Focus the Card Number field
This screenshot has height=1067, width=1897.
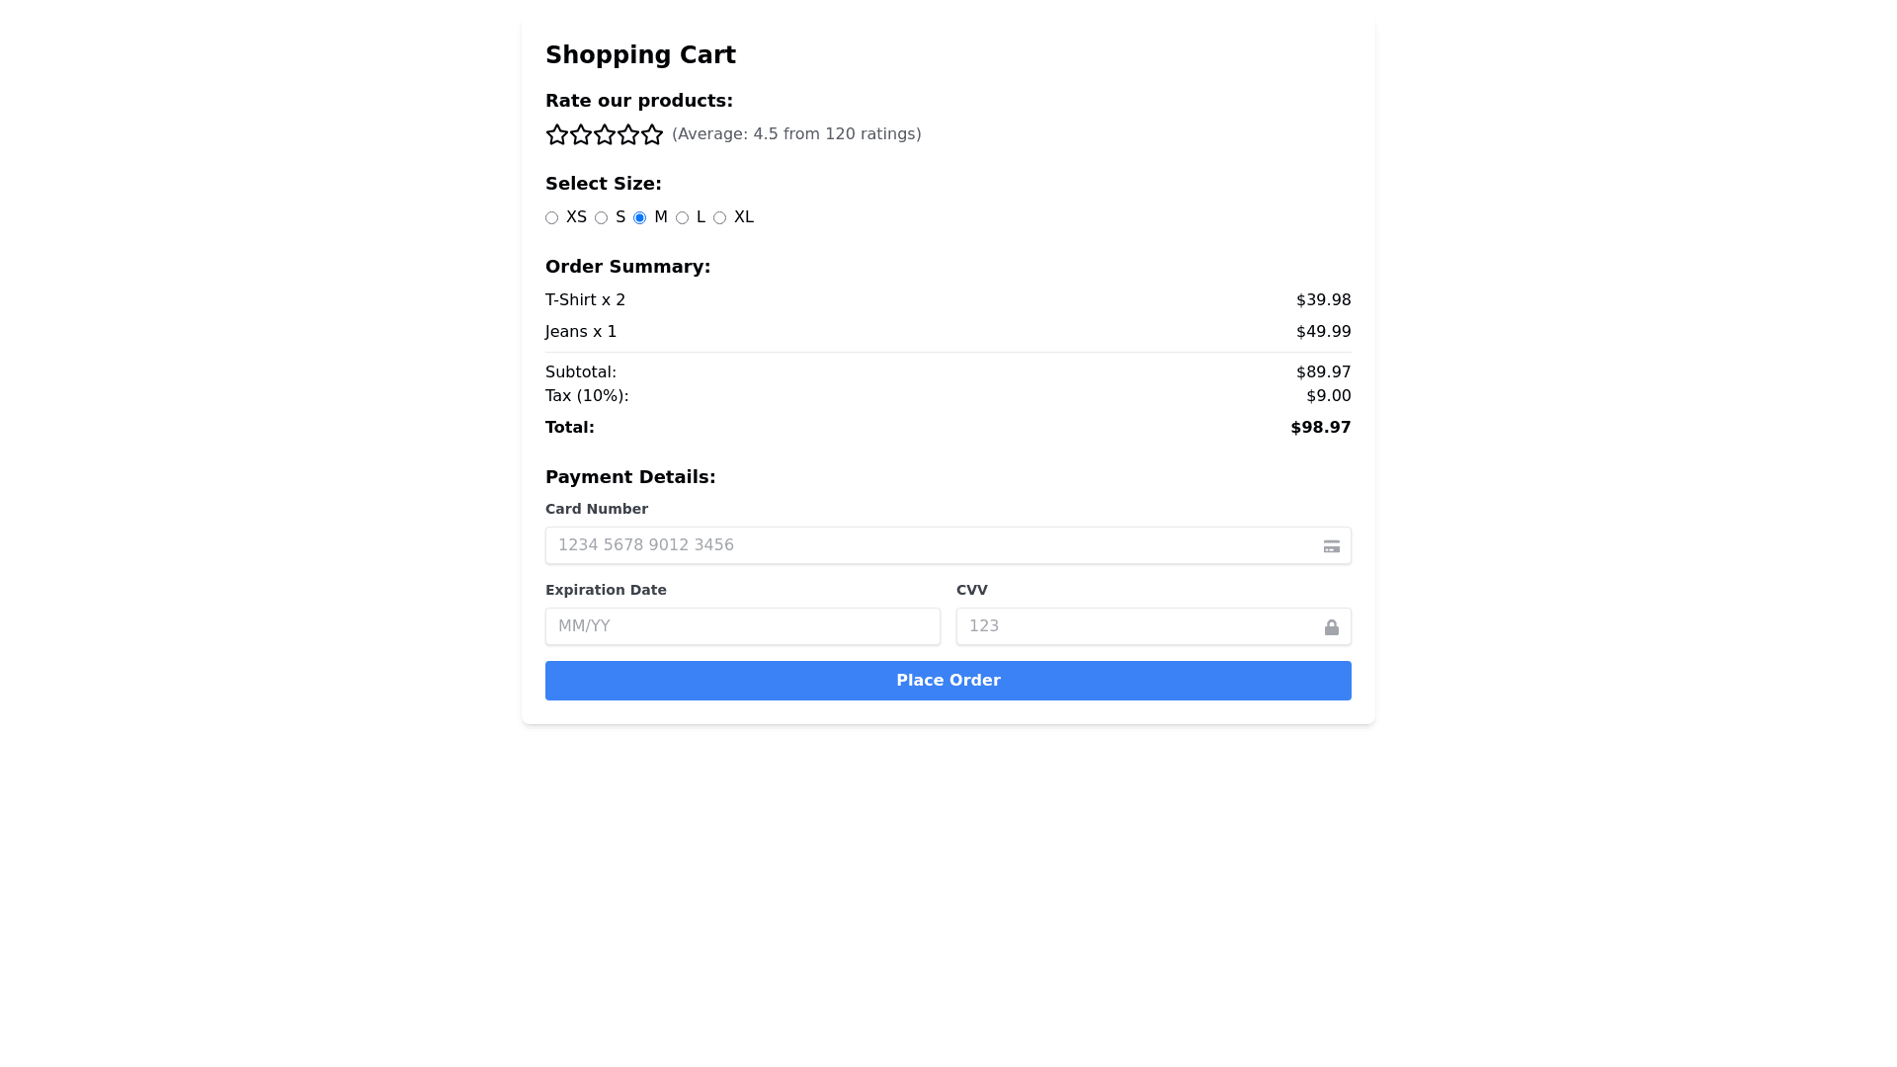tap(929, 545)
